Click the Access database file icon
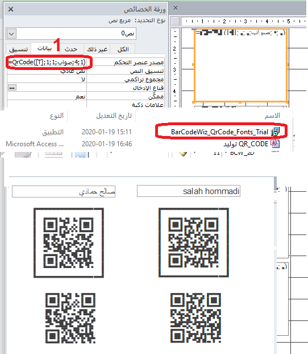308x354 pixels. (275, 143)
